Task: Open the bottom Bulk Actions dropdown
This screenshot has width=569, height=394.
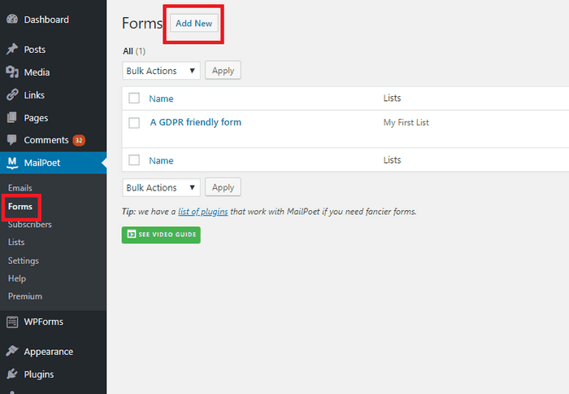Action: [161, 187]
